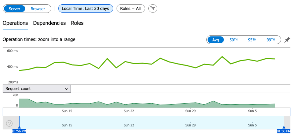Click the 200ms axis label
This screenshot has height=136, width=297.
click(13, 82)
